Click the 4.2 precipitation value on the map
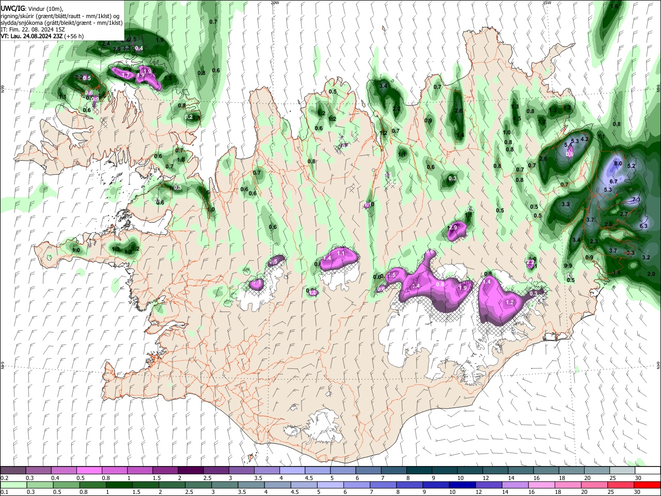 coord(585,139)
